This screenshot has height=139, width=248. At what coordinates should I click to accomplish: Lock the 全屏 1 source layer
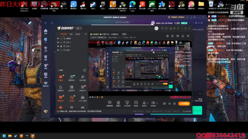click(61, 50)
